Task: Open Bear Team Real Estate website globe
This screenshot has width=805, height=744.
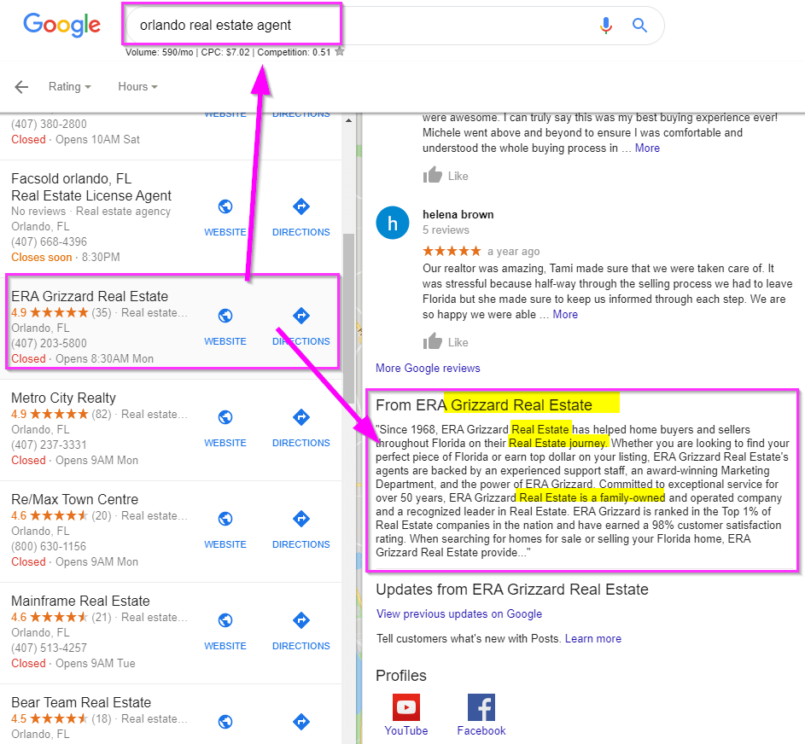Action: pyautogui.click(x=225, y=722)
